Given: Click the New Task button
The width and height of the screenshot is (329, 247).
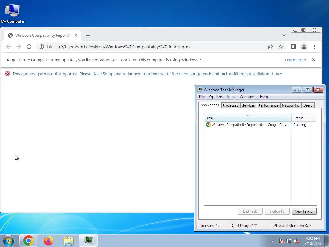Looking at the screenshot, I should (304, 211).
